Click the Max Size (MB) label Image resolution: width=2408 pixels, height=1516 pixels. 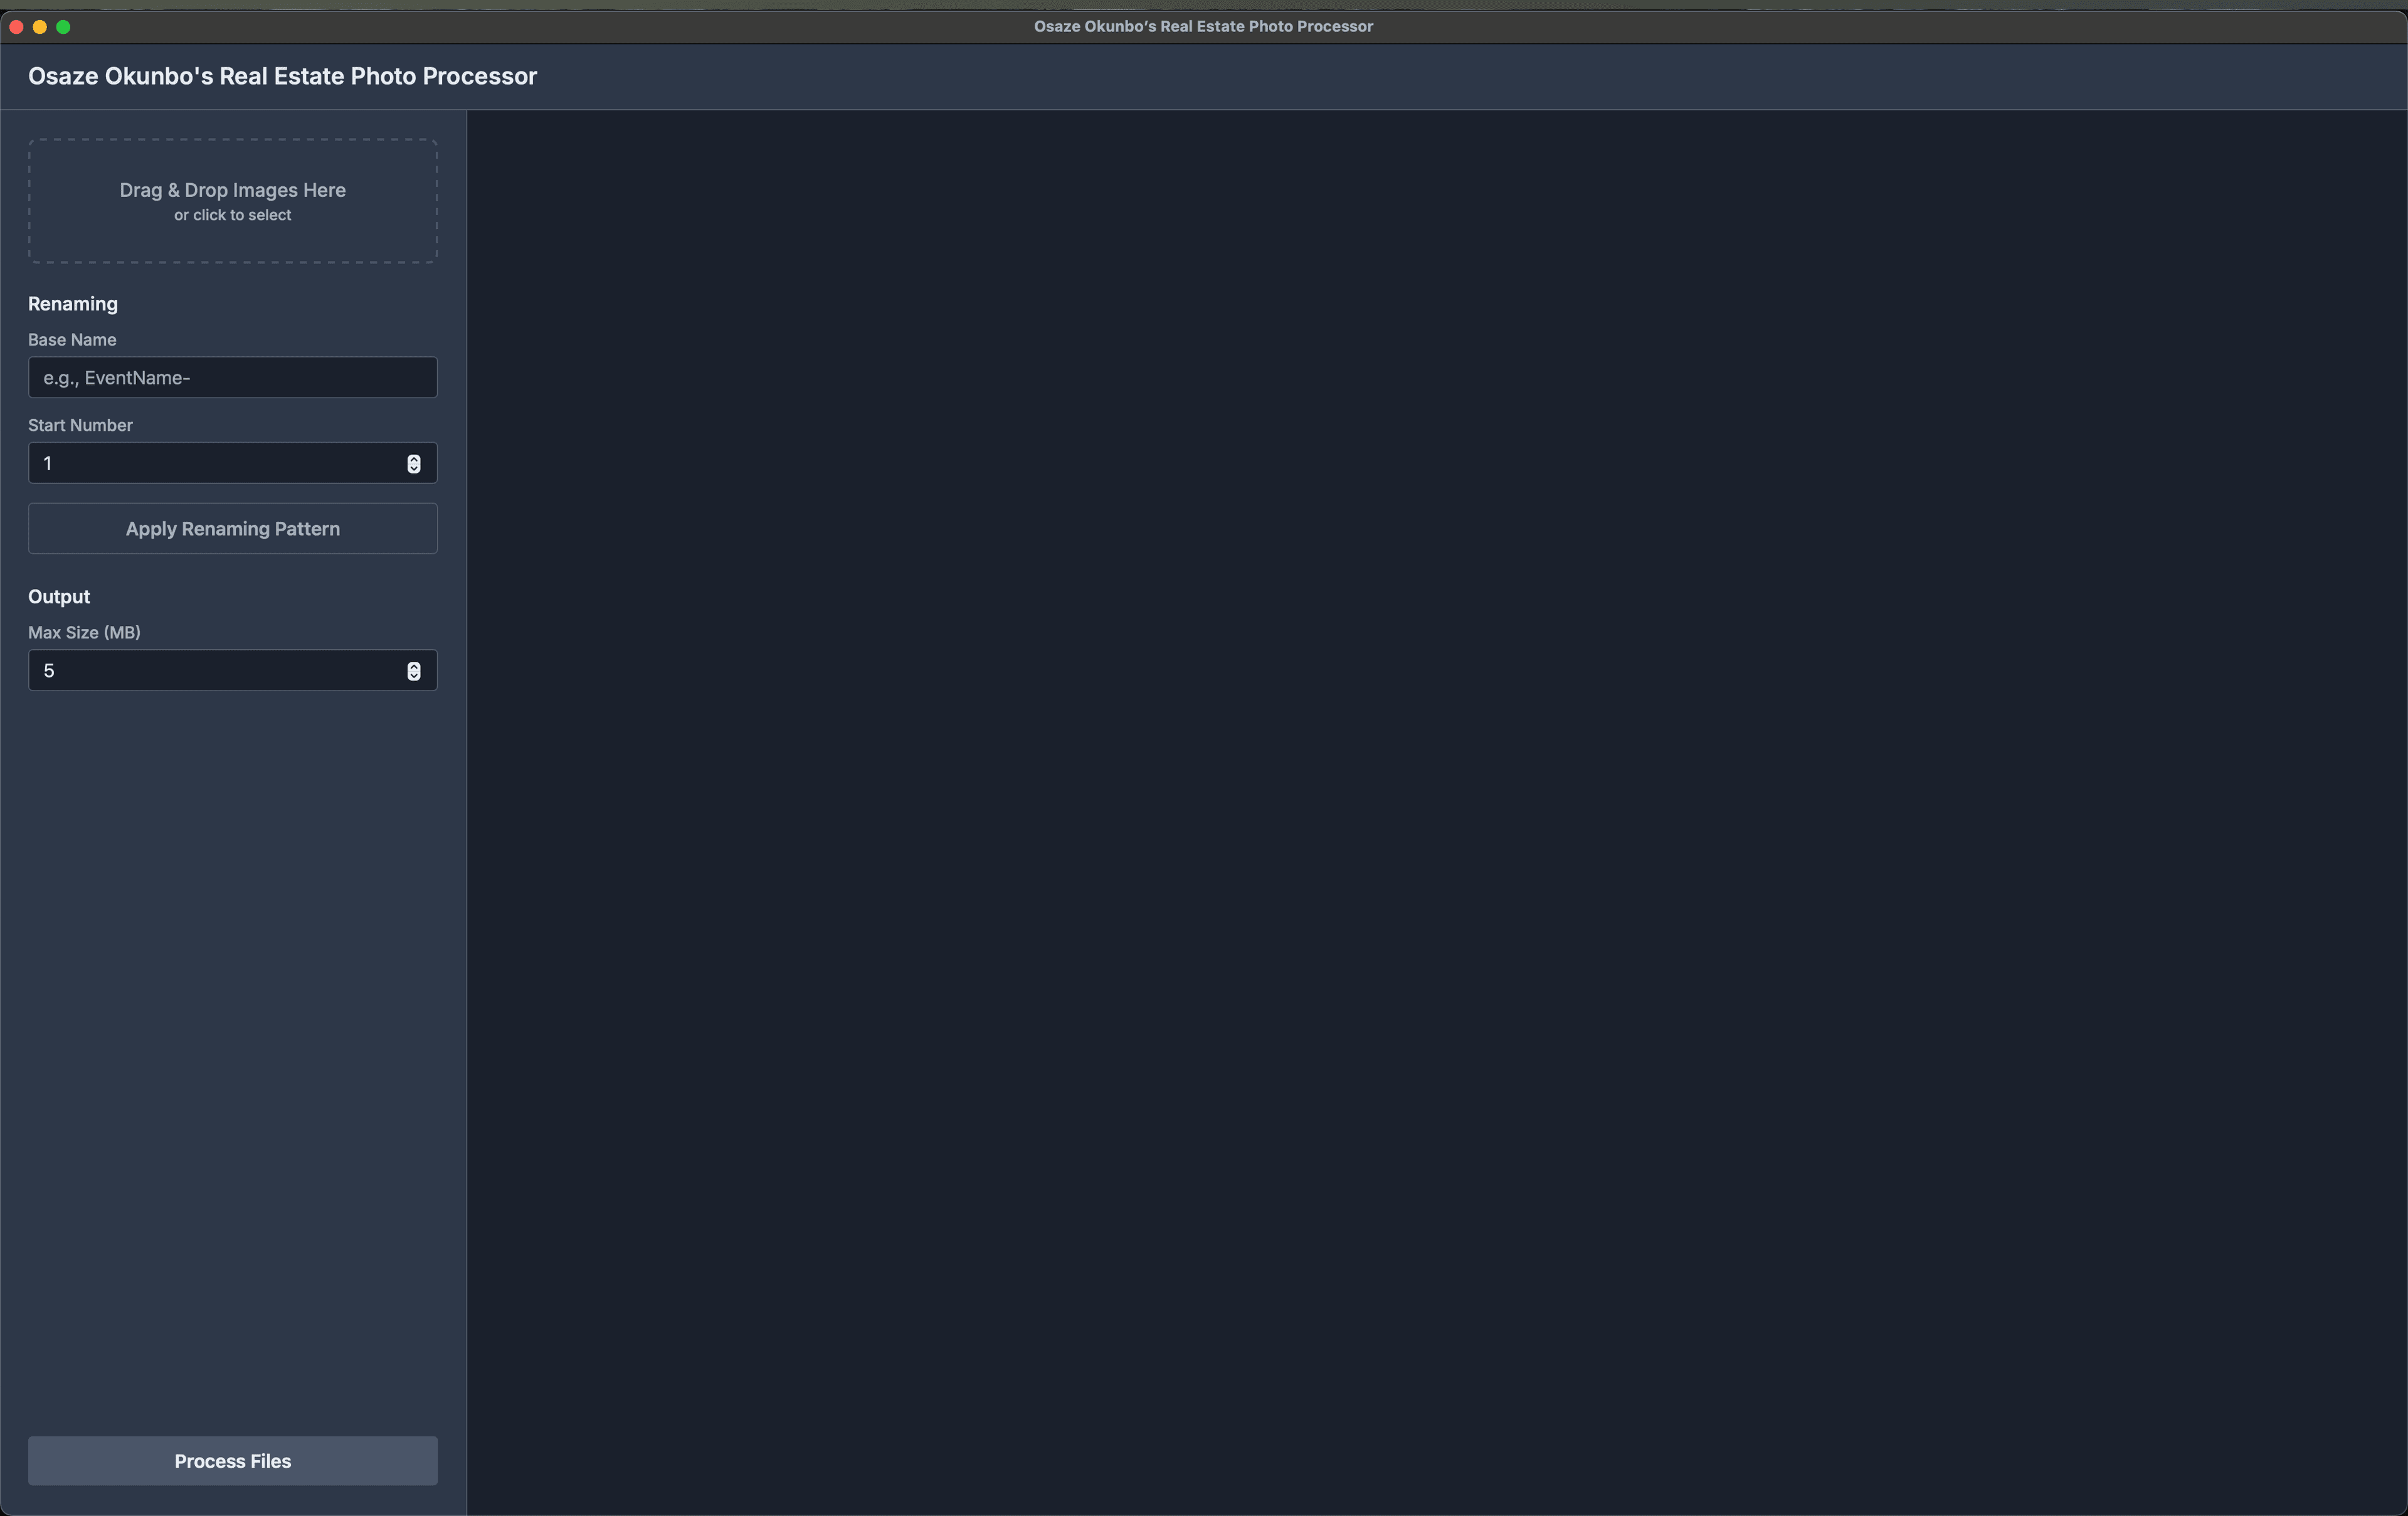point(84,632)
